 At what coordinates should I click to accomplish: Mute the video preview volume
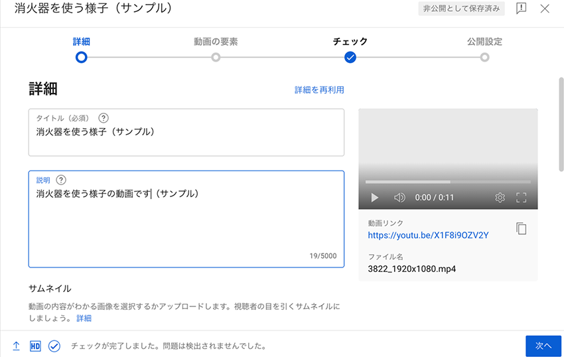pyautogui.click(x=399, y=198)
